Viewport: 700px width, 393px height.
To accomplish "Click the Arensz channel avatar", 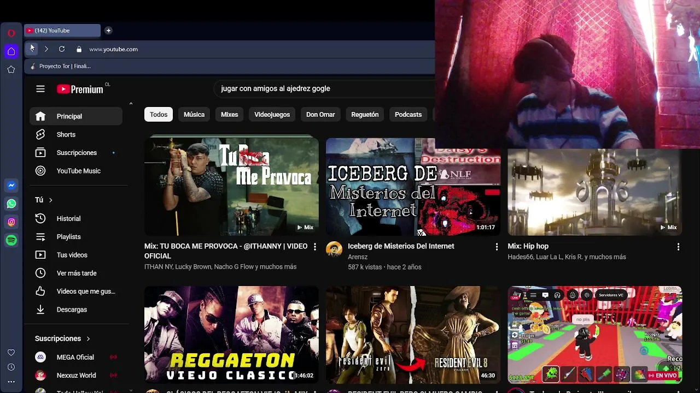I will click(x=334, y=249).
